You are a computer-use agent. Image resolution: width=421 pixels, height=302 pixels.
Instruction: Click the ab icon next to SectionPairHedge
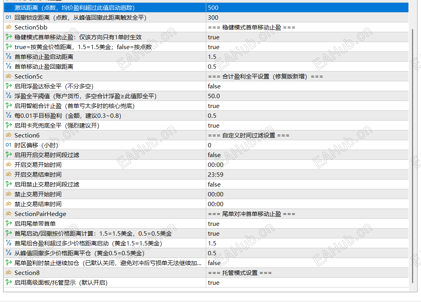click(8, 214)
